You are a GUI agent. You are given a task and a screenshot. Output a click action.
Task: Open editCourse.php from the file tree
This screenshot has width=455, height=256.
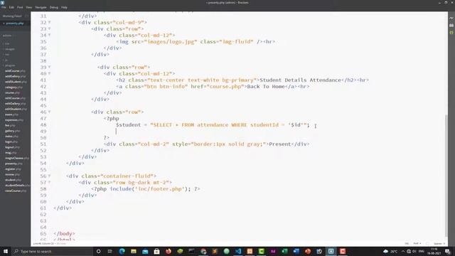15,98
